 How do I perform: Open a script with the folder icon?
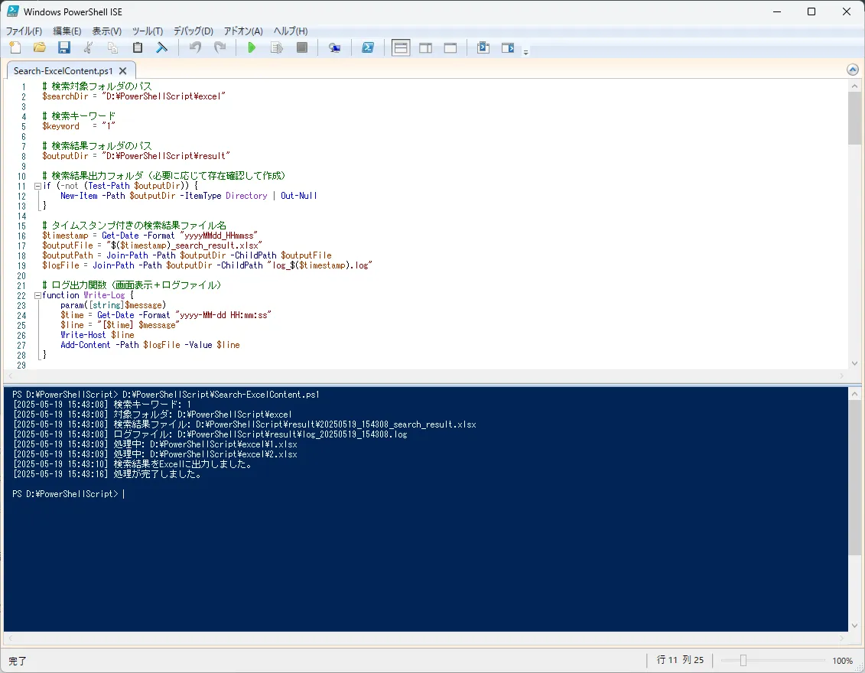40,47
